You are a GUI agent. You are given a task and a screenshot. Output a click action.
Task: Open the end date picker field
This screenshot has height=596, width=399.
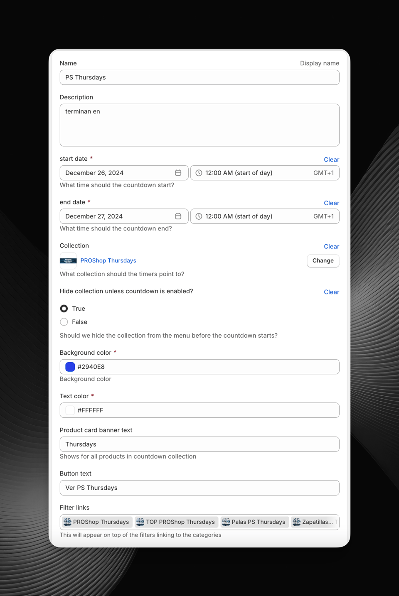pos(124,216)
